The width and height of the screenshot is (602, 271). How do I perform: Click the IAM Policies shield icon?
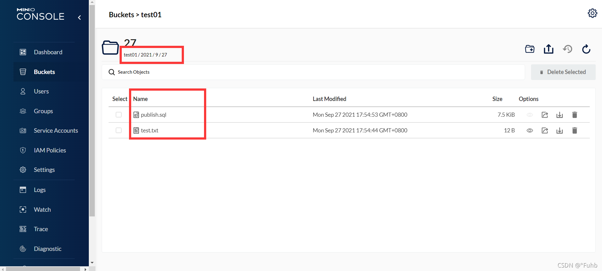[x=23, y=150]
